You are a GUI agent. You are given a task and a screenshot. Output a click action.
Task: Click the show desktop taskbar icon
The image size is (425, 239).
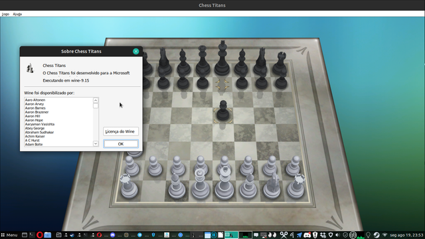click(25, 235)
